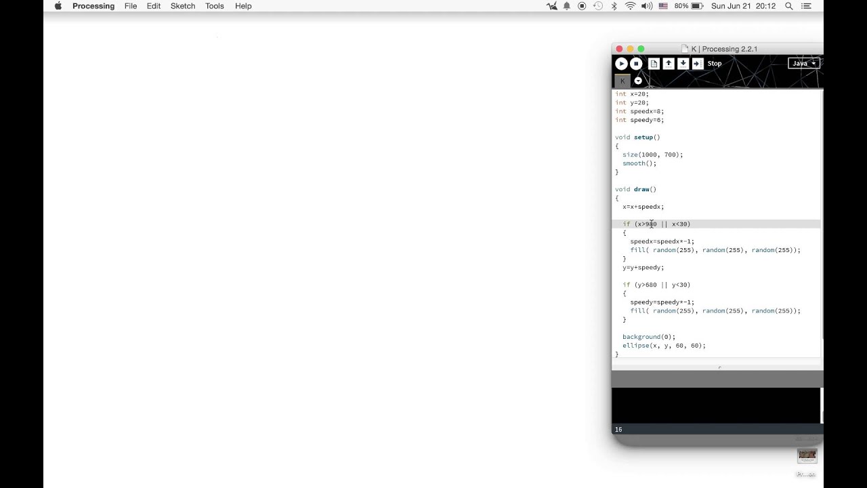The image size is (867, 488).
Task: Open the volume control in the menu bar
Action: click(x=647, y=6)
